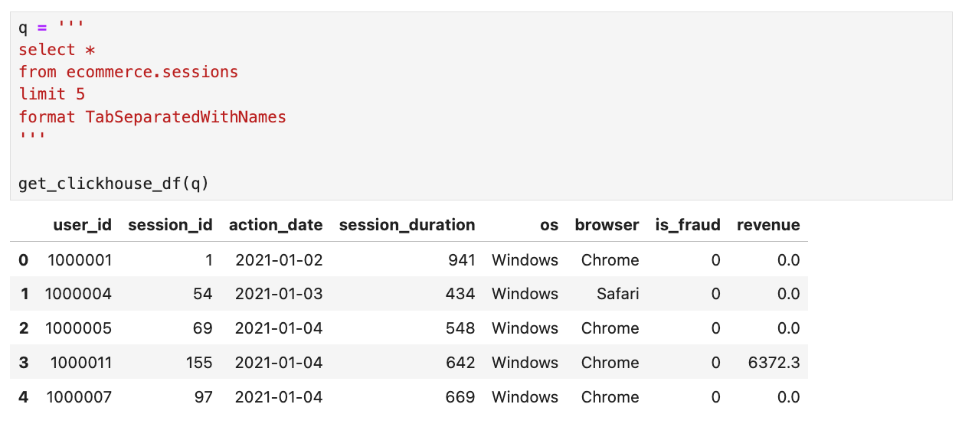This screenshot has width=962, height=427.
Task: Place cursor on the 'limit 5' code line
Action: [52, 95]
